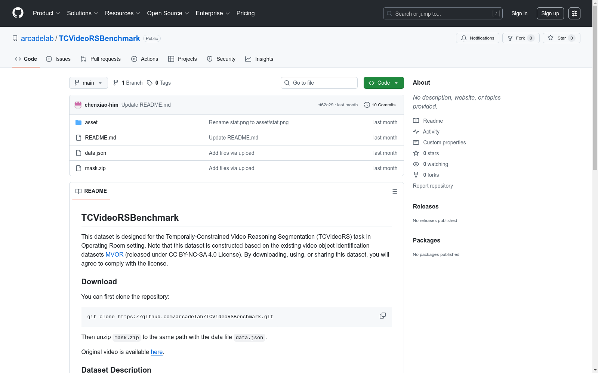
Task: Click the bell icon in Notifications button
Action: coord(464,38)
